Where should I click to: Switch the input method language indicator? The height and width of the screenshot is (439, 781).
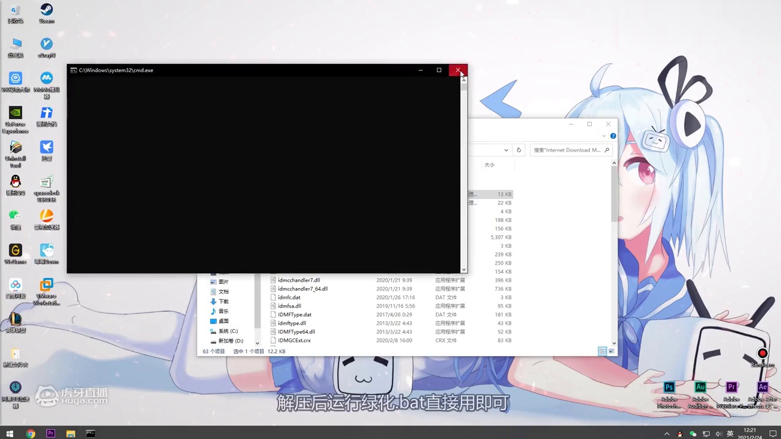(730, 433)
